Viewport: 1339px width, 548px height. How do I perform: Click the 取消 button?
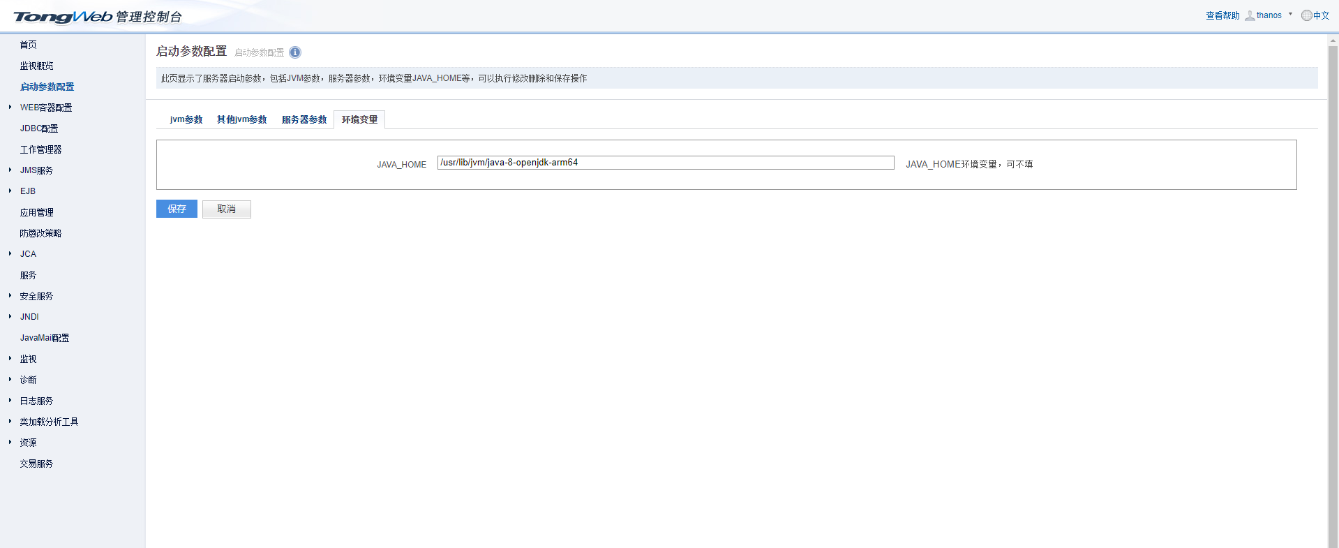226,209
